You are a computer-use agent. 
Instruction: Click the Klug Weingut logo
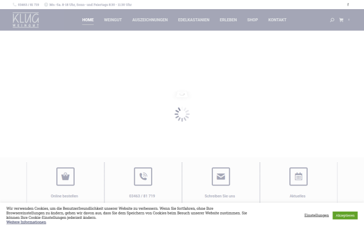pyautogui.click(x=25, y=20)
